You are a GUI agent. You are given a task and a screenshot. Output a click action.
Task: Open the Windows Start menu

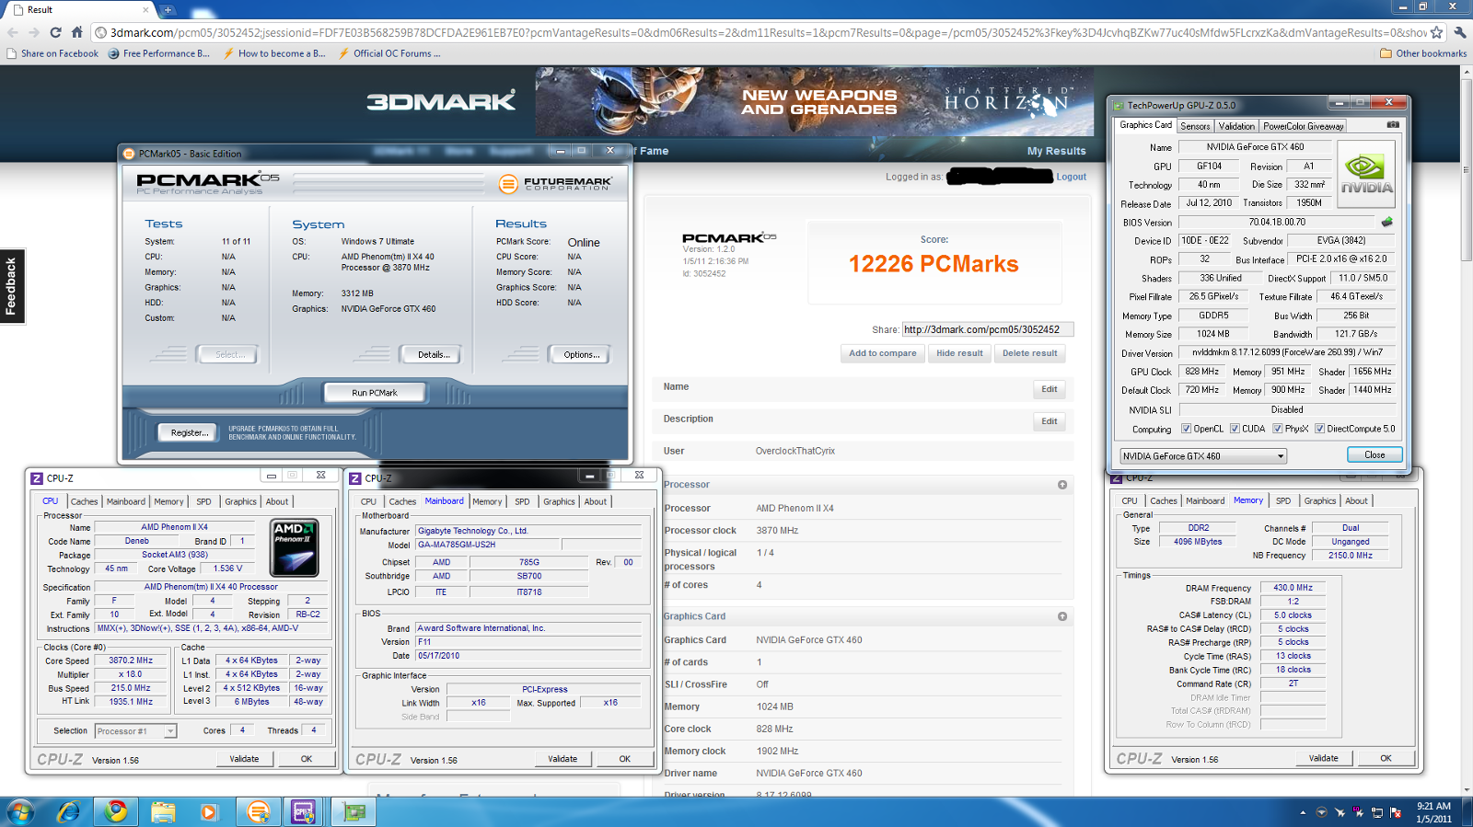[19, 811]
